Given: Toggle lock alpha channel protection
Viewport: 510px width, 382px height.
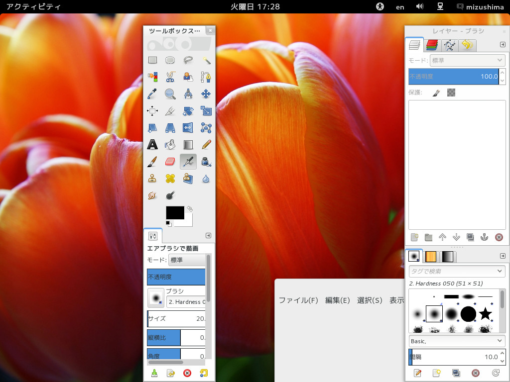Looking at the screenshot, I should click(x=451, y=93).
